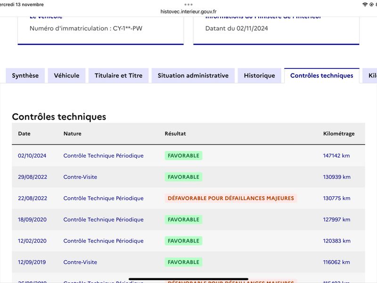Click the date 29/08/2022
The width and height of the screenshot is (377, 283).
coord(33,177)
